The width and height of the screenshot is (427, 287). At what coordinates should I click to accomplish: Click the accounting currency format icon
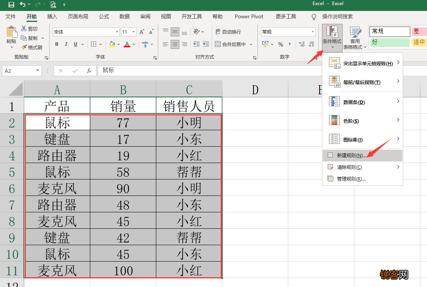pyautogui.click(x=265, y=44)
